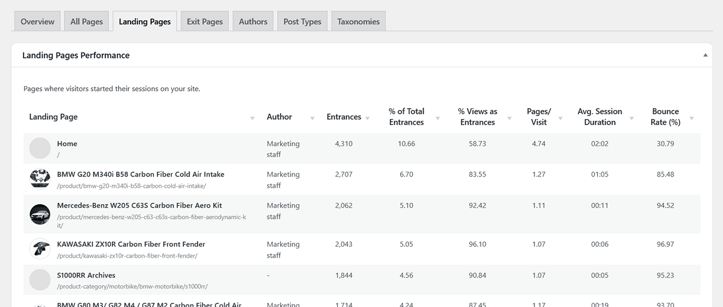Open KAWASAKI ZX10R Carbon Fiber Front Fender link

pos(131,244)
